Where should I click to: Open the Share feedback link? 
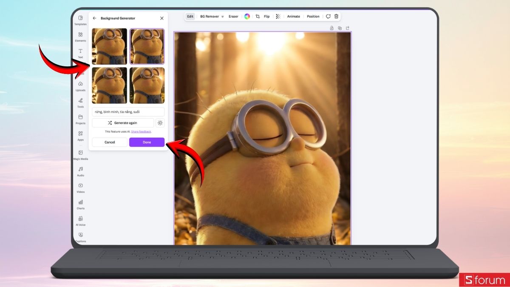[x=141, y=131]
